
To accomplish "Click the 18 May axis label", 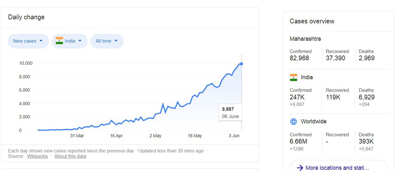I will [x=195, y=136].
